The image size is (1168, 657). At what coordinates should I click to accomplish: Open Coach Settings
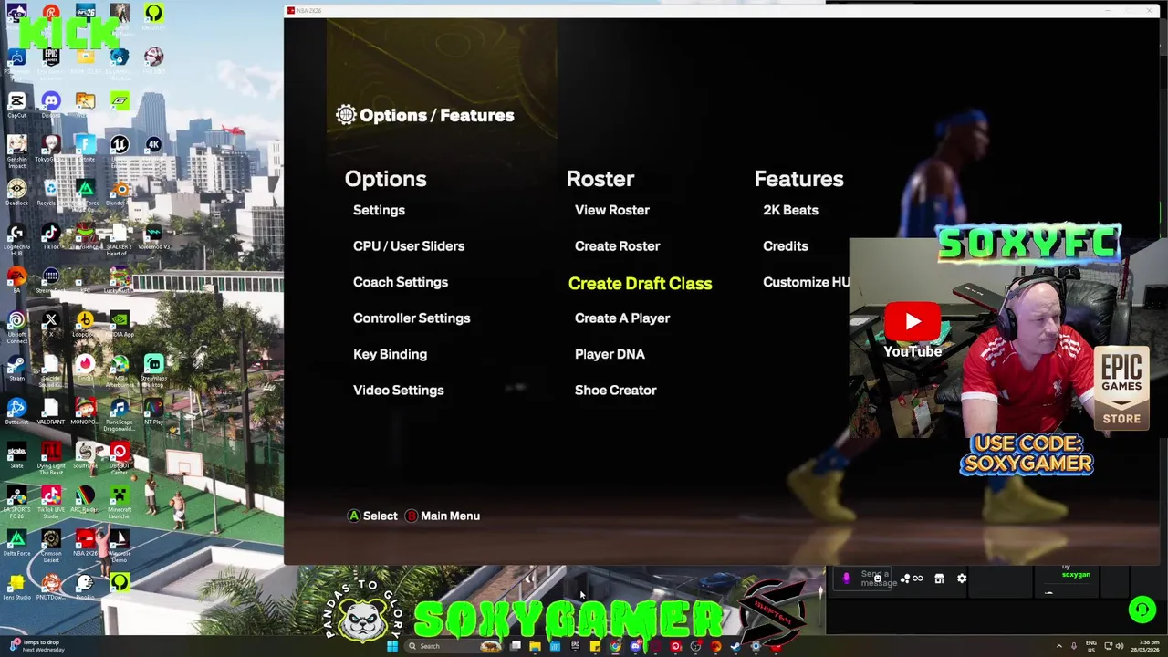click(401, 282)
